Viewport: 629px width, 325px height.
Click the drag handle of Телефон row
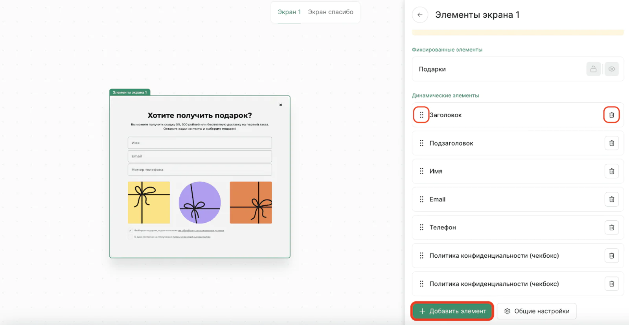point(421,227)
